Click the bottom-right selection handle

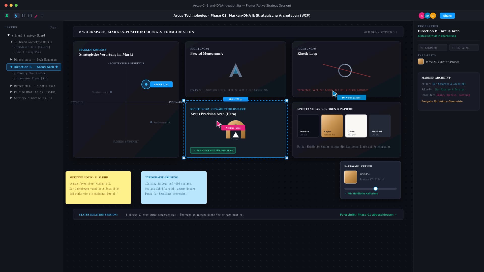[287, 158]
